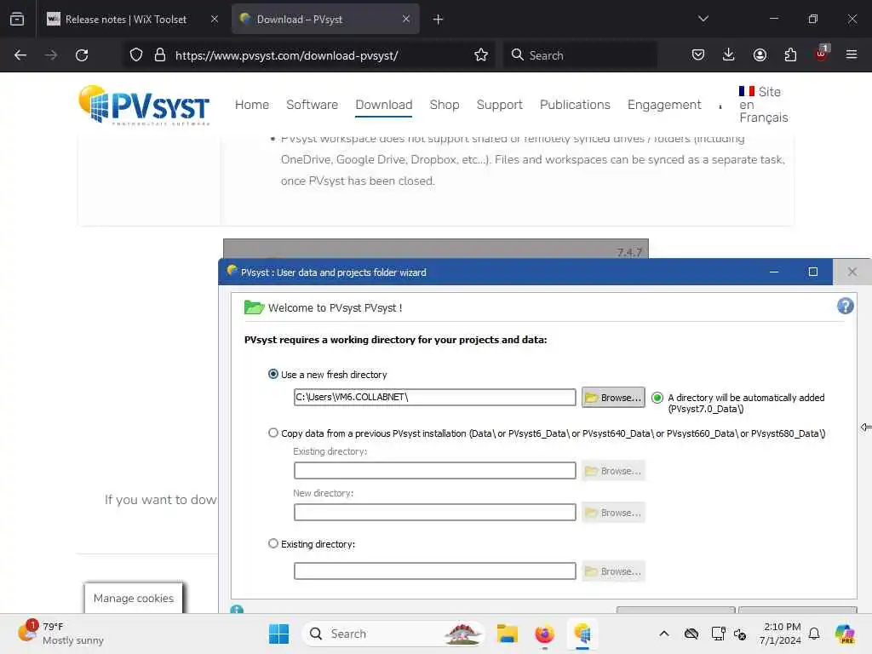Open the Publications menu item
This screenshot has height=654, width=872.
[x=575, y=105]
